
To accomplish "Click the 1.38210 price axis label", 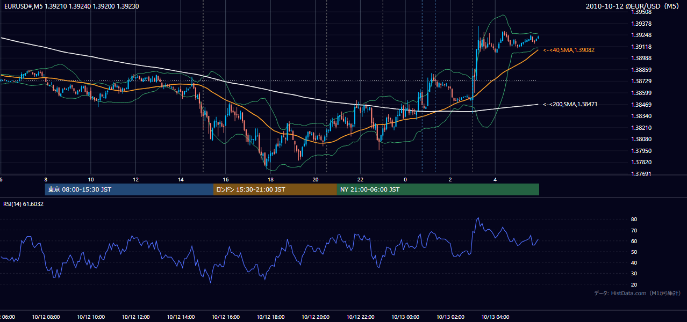I will click(641, 128).
